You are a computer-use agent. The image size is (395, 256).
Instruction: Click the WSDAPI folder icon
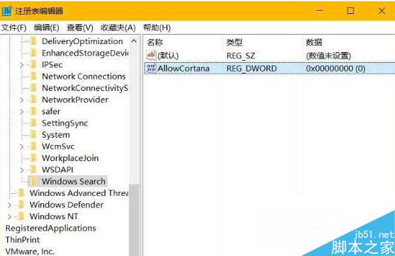[33, 170]
